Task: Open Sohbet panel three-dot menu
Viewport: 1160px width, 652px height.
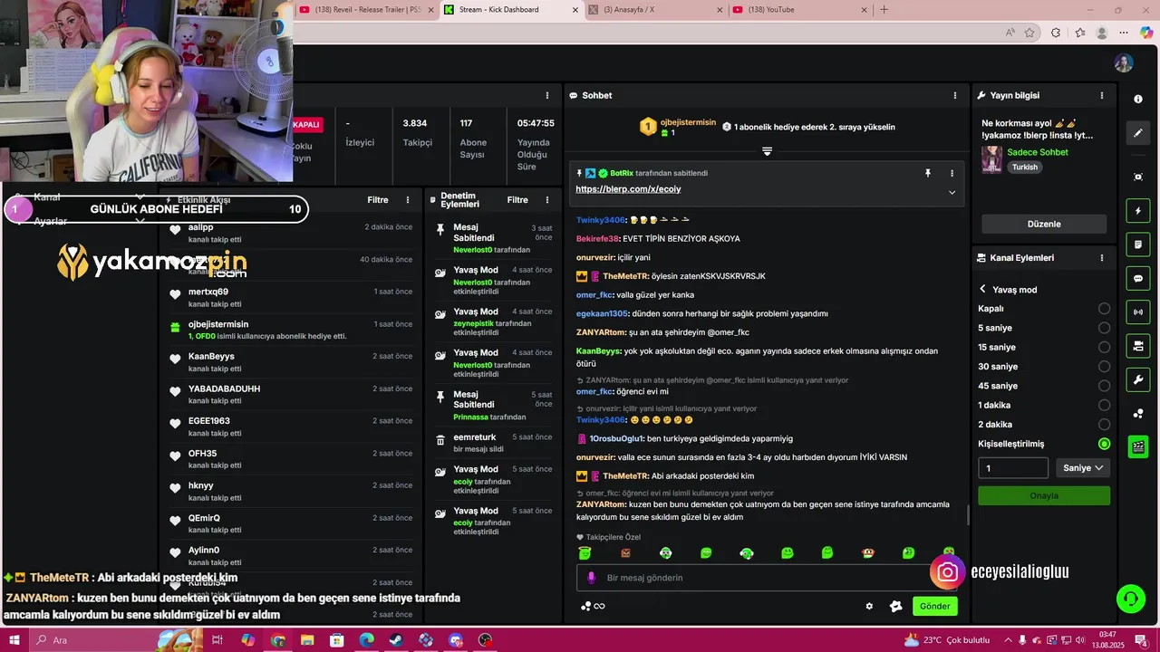Action: coord(954,95)
